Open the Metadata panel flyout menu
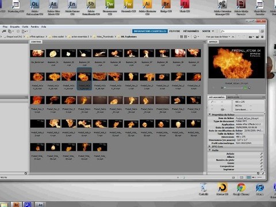Screen dimensions: 276x207 click(x=263, y=97)
